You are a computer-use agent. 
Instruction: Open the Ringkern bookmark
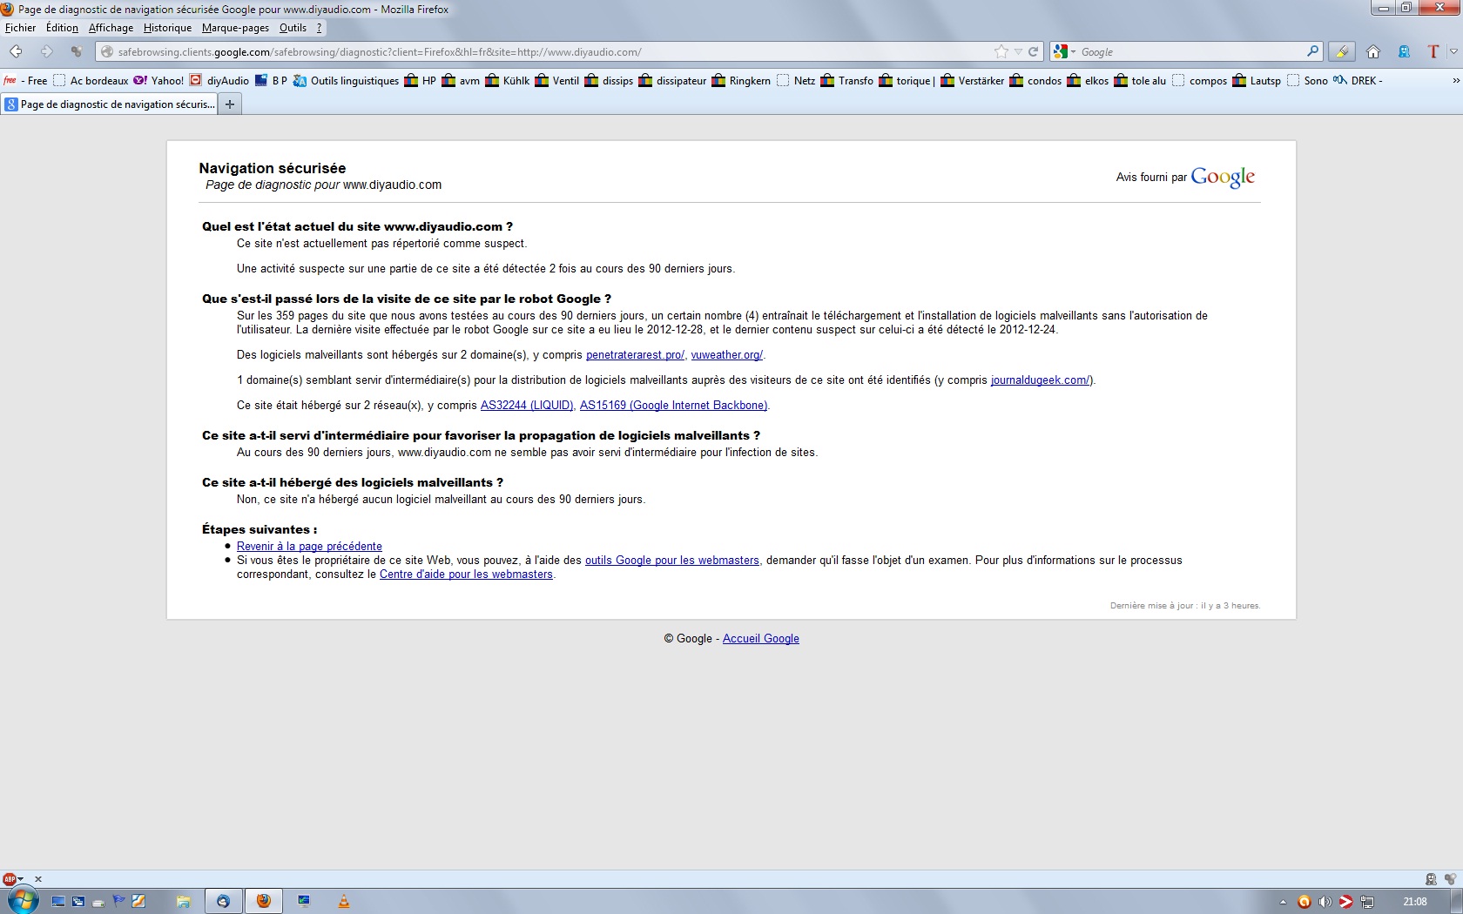[x=741, y=81]
